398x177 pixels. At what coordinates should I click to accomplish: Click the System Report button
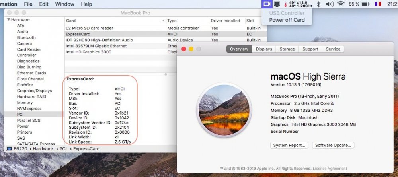289,145
